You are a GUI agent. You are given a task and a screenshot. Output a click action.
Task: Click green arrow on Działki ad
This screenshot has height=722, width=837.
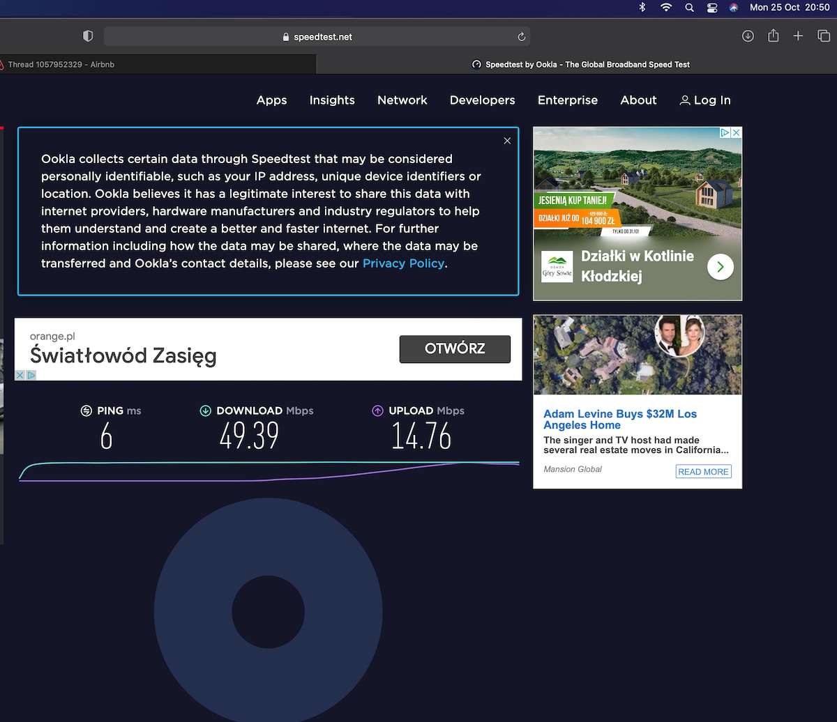[721, 266]
